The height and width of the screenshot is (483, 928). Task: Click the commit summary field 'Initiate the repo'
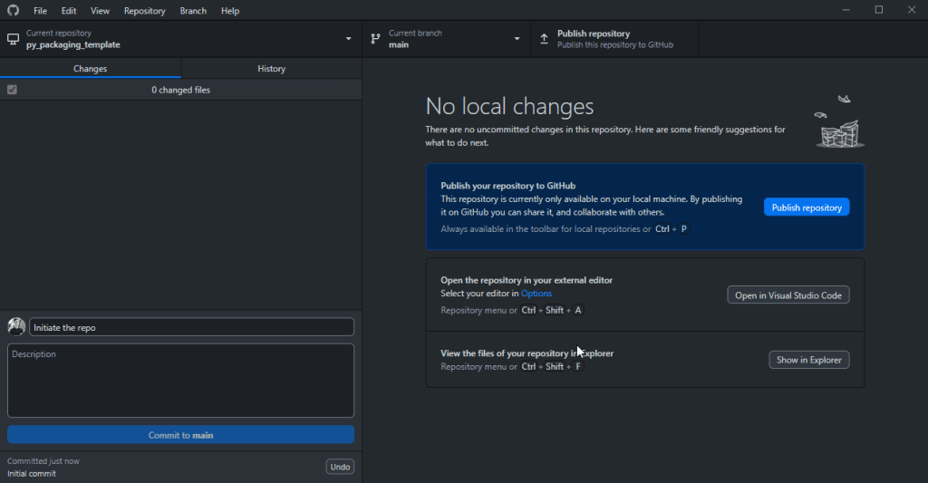point(191,328)
